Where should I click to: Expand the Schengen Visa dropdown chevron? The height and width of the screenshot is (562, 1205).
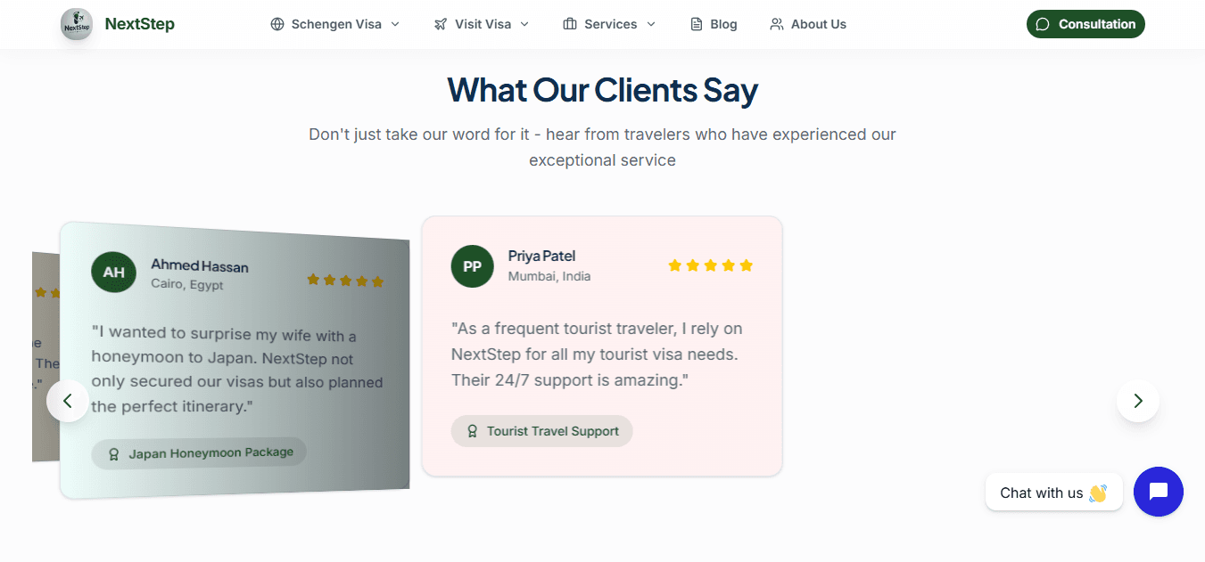[395, 24]
